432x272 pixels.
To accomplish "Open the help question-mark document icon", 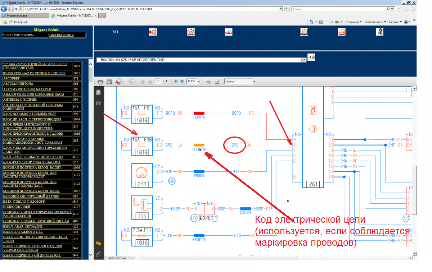I will (x=379, y=32).
